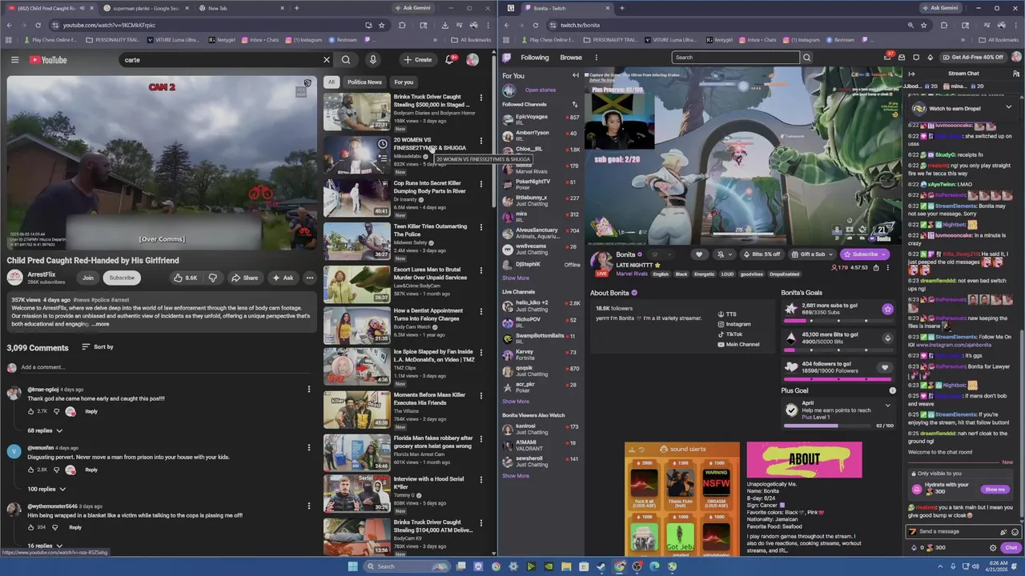Open Gift a Sub dropdown
This screenshot has width=1025, height=576.
point(812,254)
